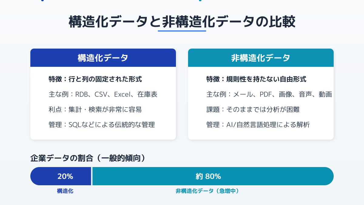Select the teal 非構造化データ card header

(261, 58)
